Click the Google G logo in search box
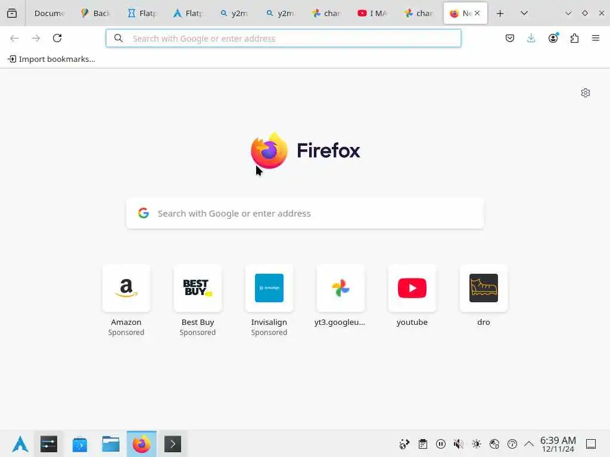 click(x=144, y=213)
